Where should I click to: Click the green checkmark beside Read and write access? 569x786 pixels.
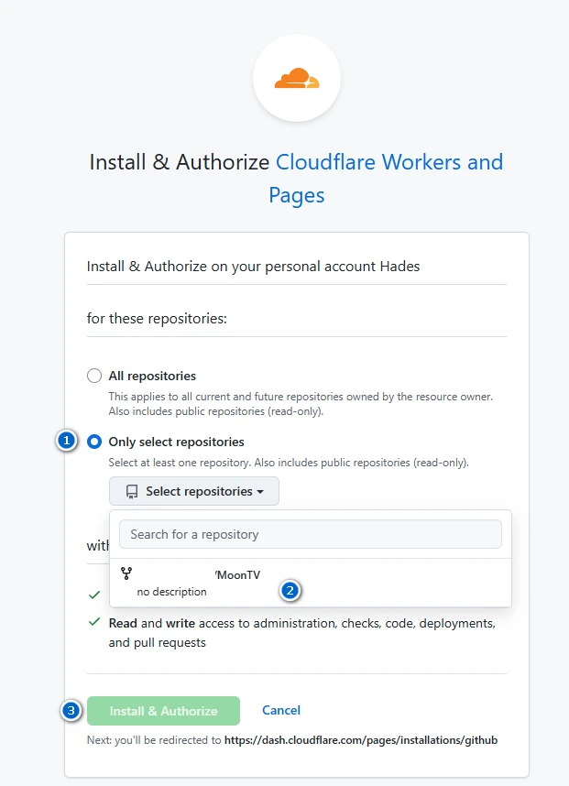click(94, 623)
